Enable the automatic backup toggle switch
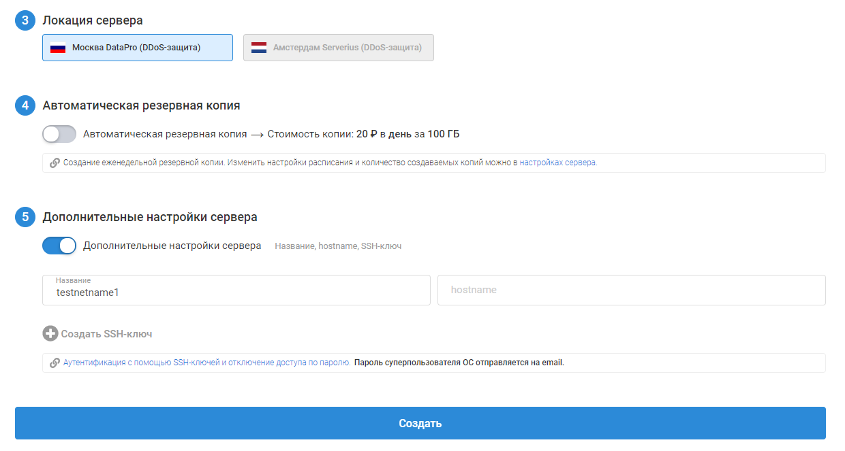This screenshot has width=845, height=451. tap(59, 134)
